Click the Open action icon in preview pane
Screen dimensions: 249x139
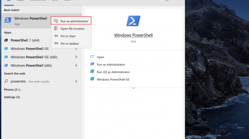pos(92,56)
